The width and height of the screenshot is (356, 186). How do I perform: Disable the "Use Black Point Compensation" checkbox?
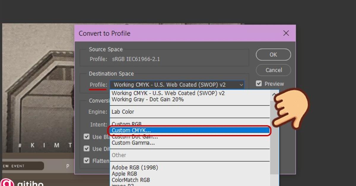point(87,136)
